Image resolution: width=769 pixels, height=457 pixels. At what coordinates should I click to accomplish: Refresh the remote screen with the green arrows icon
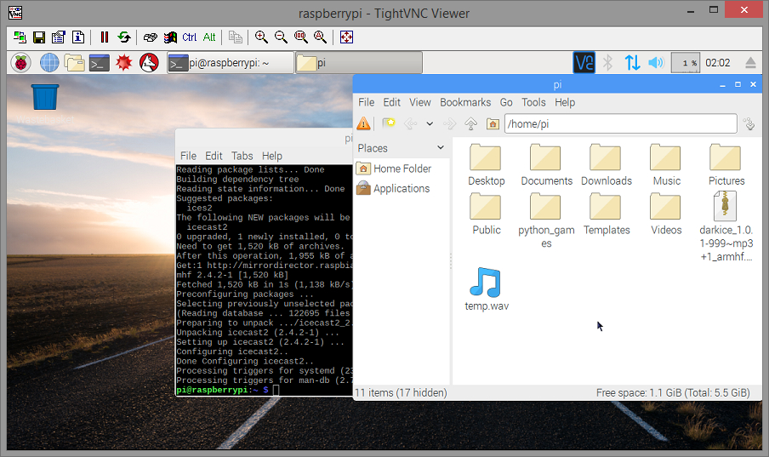tap(124, 37)
